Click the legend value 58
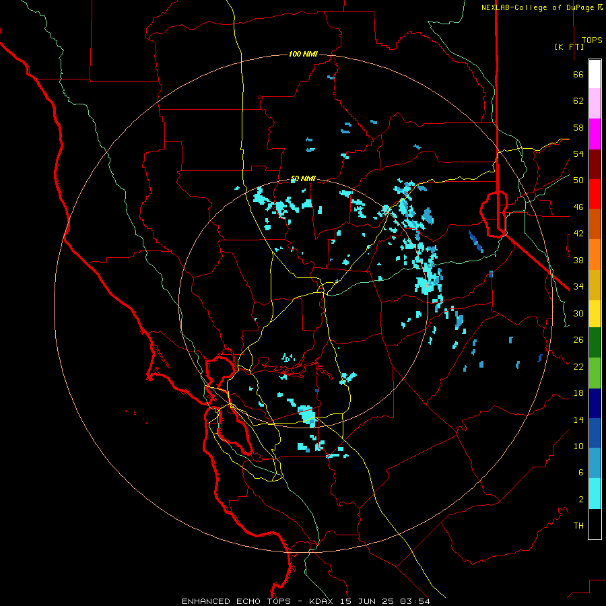 578,127
